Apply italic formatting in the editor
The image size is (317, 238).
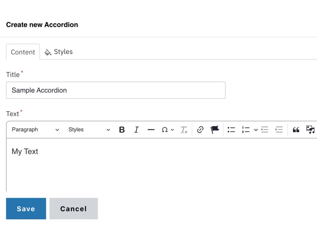tap(136, 130)
